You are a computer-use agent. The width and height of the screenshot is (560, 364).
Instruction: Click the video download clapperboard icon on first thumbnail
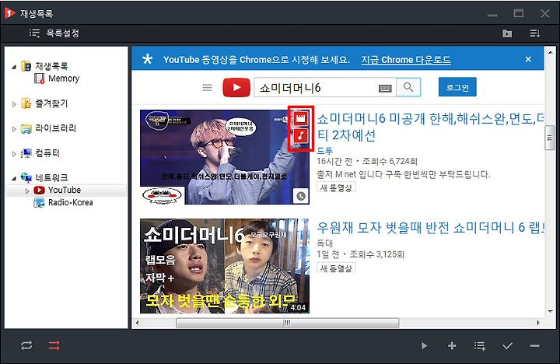pos(301,118)
